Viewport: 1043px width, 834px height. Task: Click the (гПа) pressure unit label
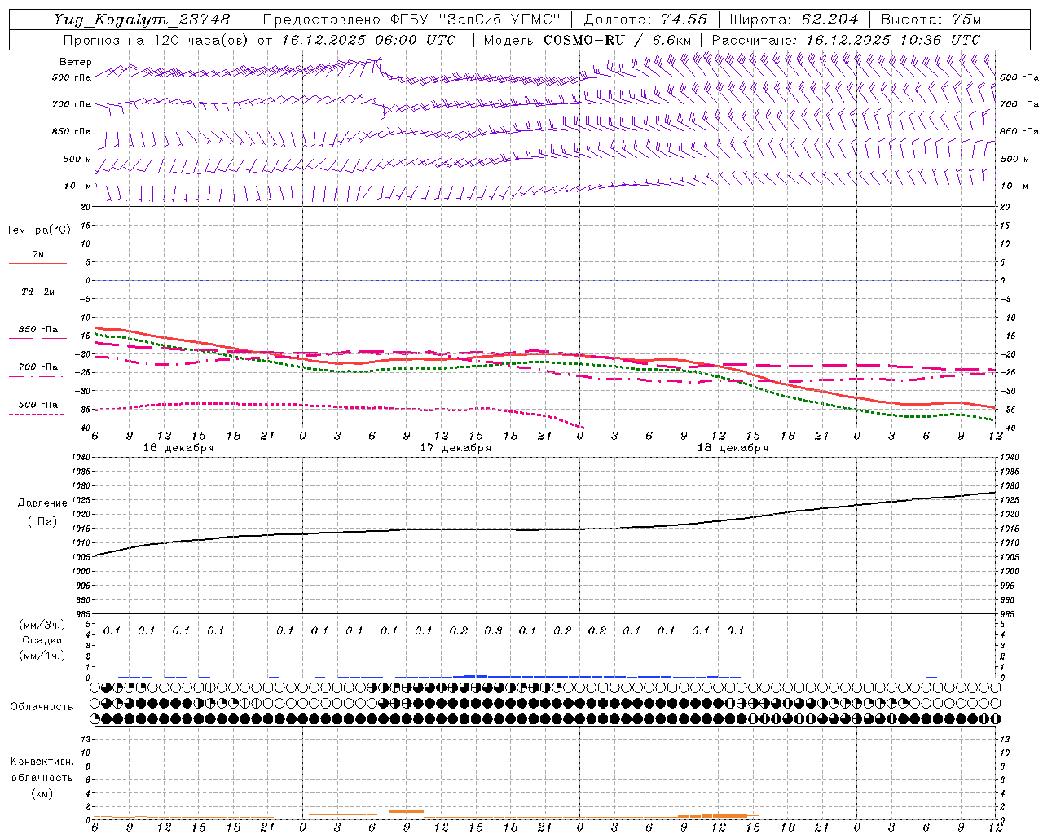(42, 522)
